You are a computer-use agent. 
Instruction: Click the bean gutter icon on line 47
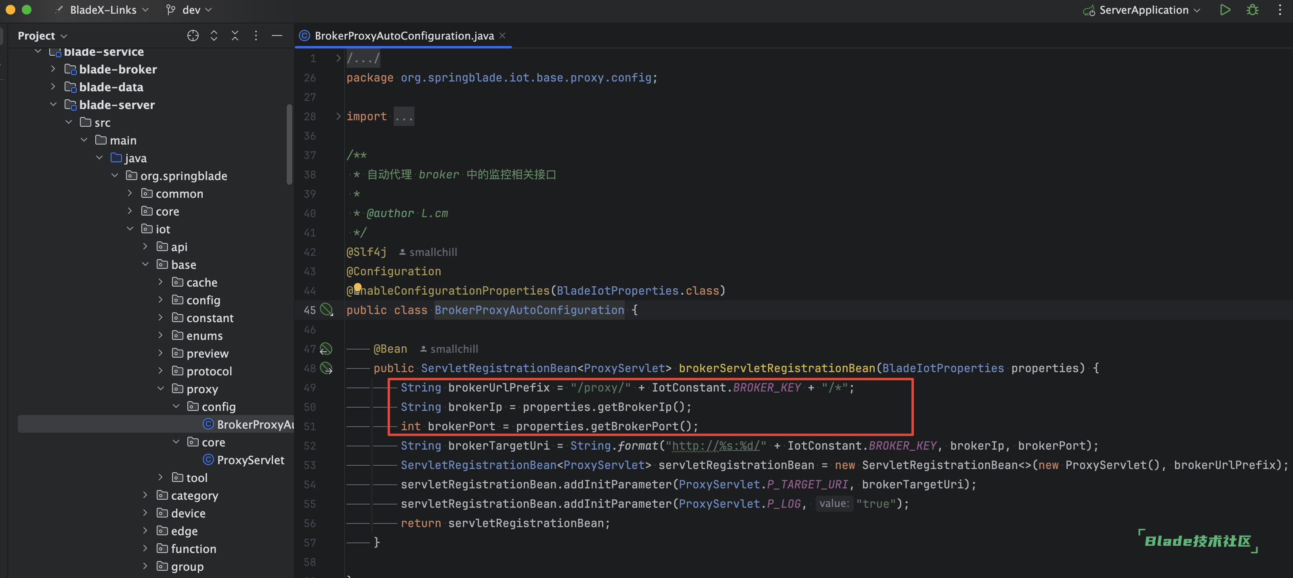[326, 348]
